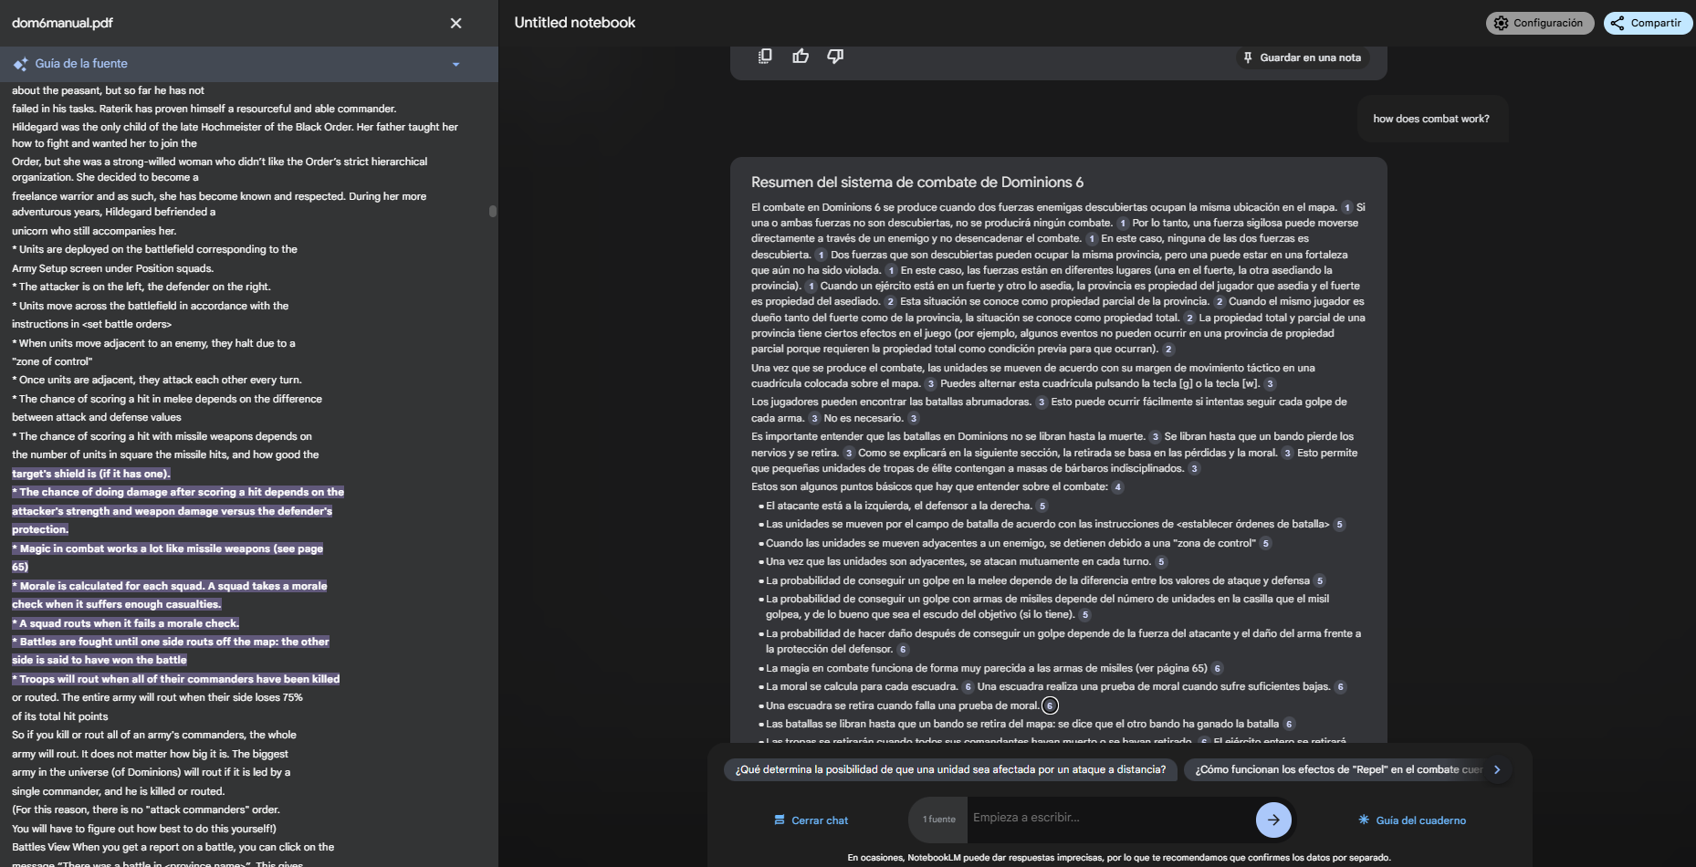
Task: Click the Compartir share button
Action: tap(1647, 23)
